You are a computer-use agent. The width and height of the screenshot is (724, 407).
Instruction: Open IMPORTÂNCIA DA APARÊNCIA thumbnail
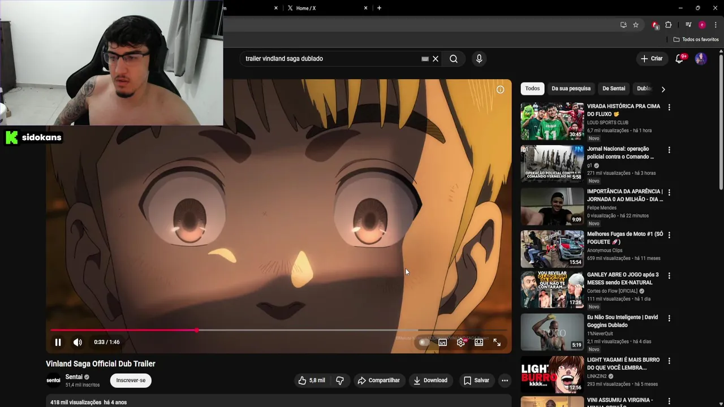(552, 206)
